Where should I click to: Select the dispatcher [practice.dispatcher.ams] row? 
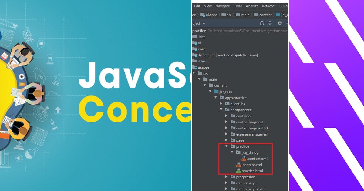pos(240,55)
